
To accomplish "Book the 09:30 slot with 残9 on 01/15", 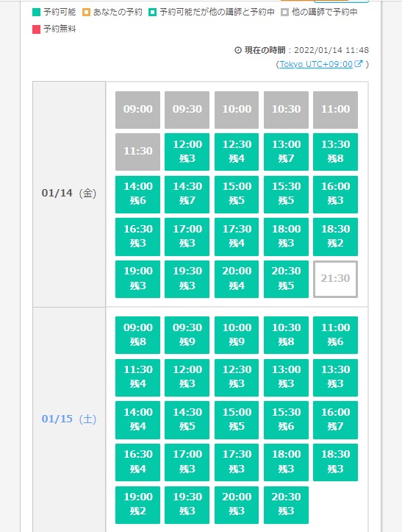I will coord(187,335).
